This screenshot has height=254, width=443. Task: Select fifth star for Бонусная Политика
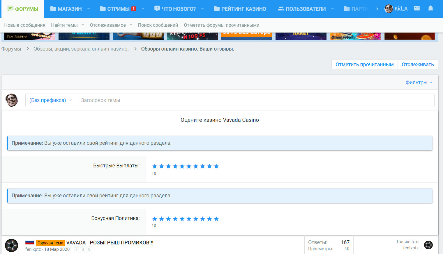(x=182, y=219)
